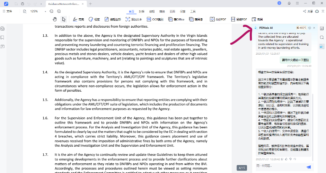326x173 pixels.
Task: Click the zoom out magnifier icon
Action: point(51,11)
